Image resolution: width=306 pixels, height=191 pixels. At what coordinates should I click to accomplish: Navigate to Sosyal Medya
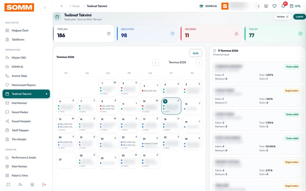coord(26,112)
